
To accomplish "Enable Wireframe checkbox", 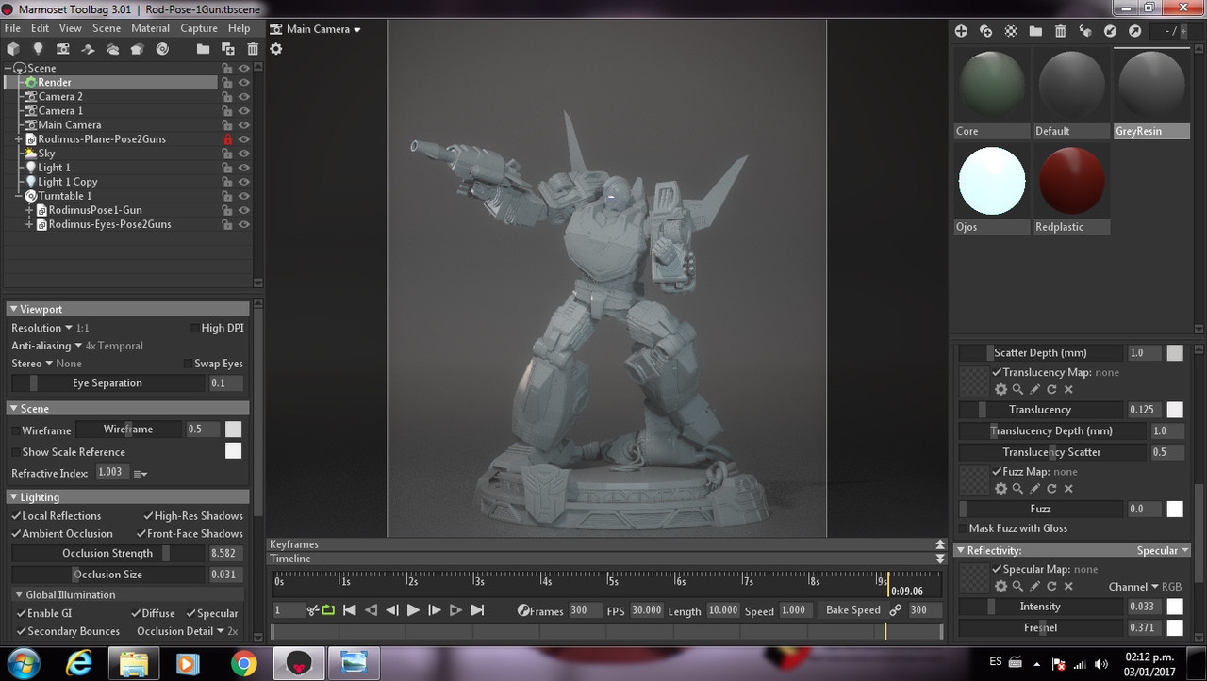I will pyautogui.click(x=15, y=430).
